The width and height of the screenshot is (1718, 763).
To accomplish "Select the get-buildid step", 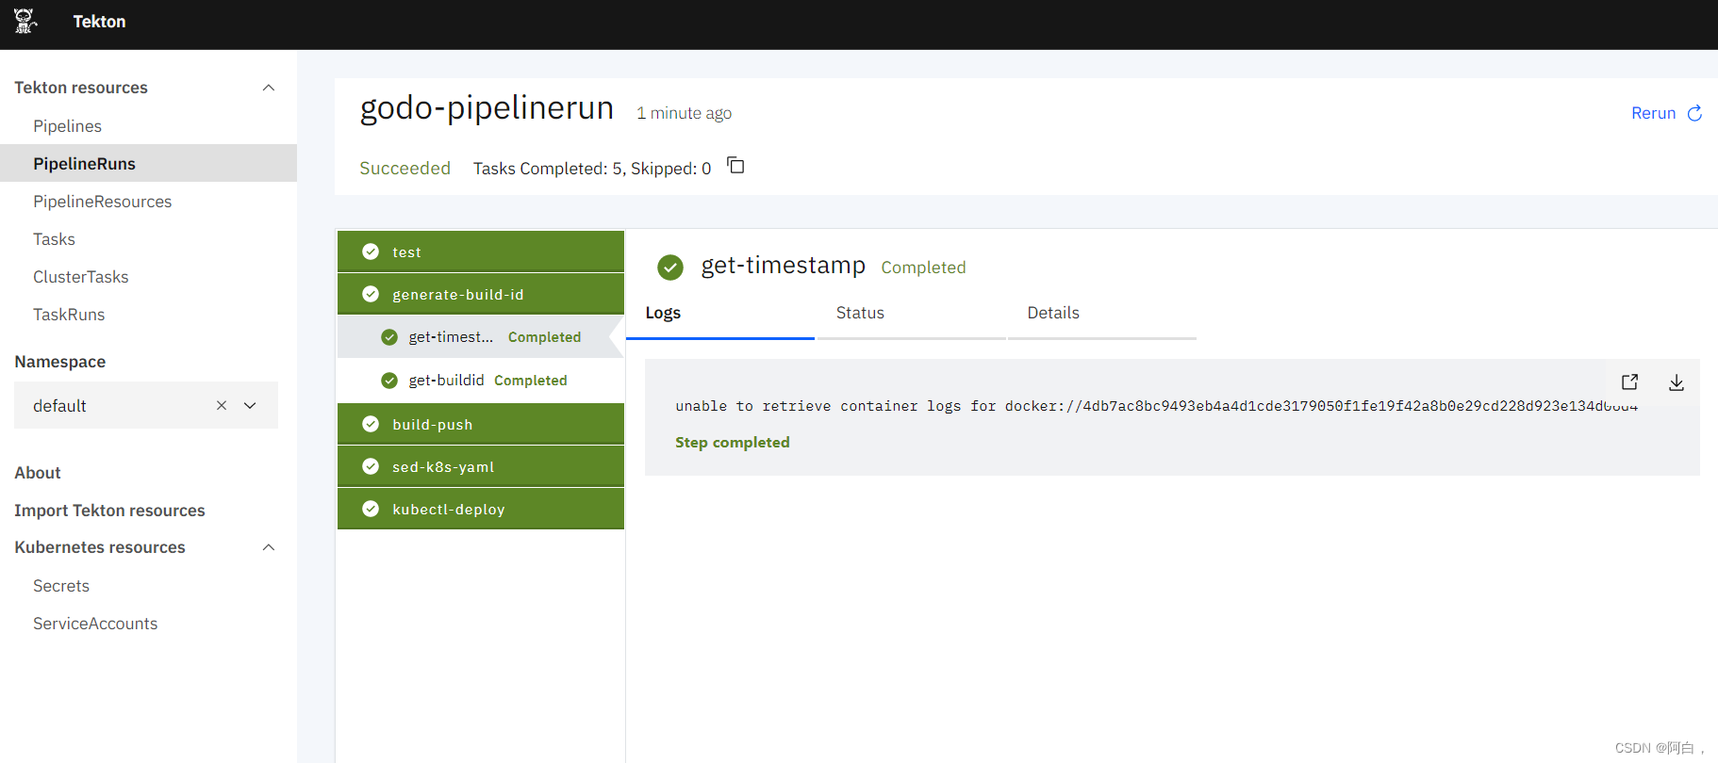I will [x=481, y=381].
